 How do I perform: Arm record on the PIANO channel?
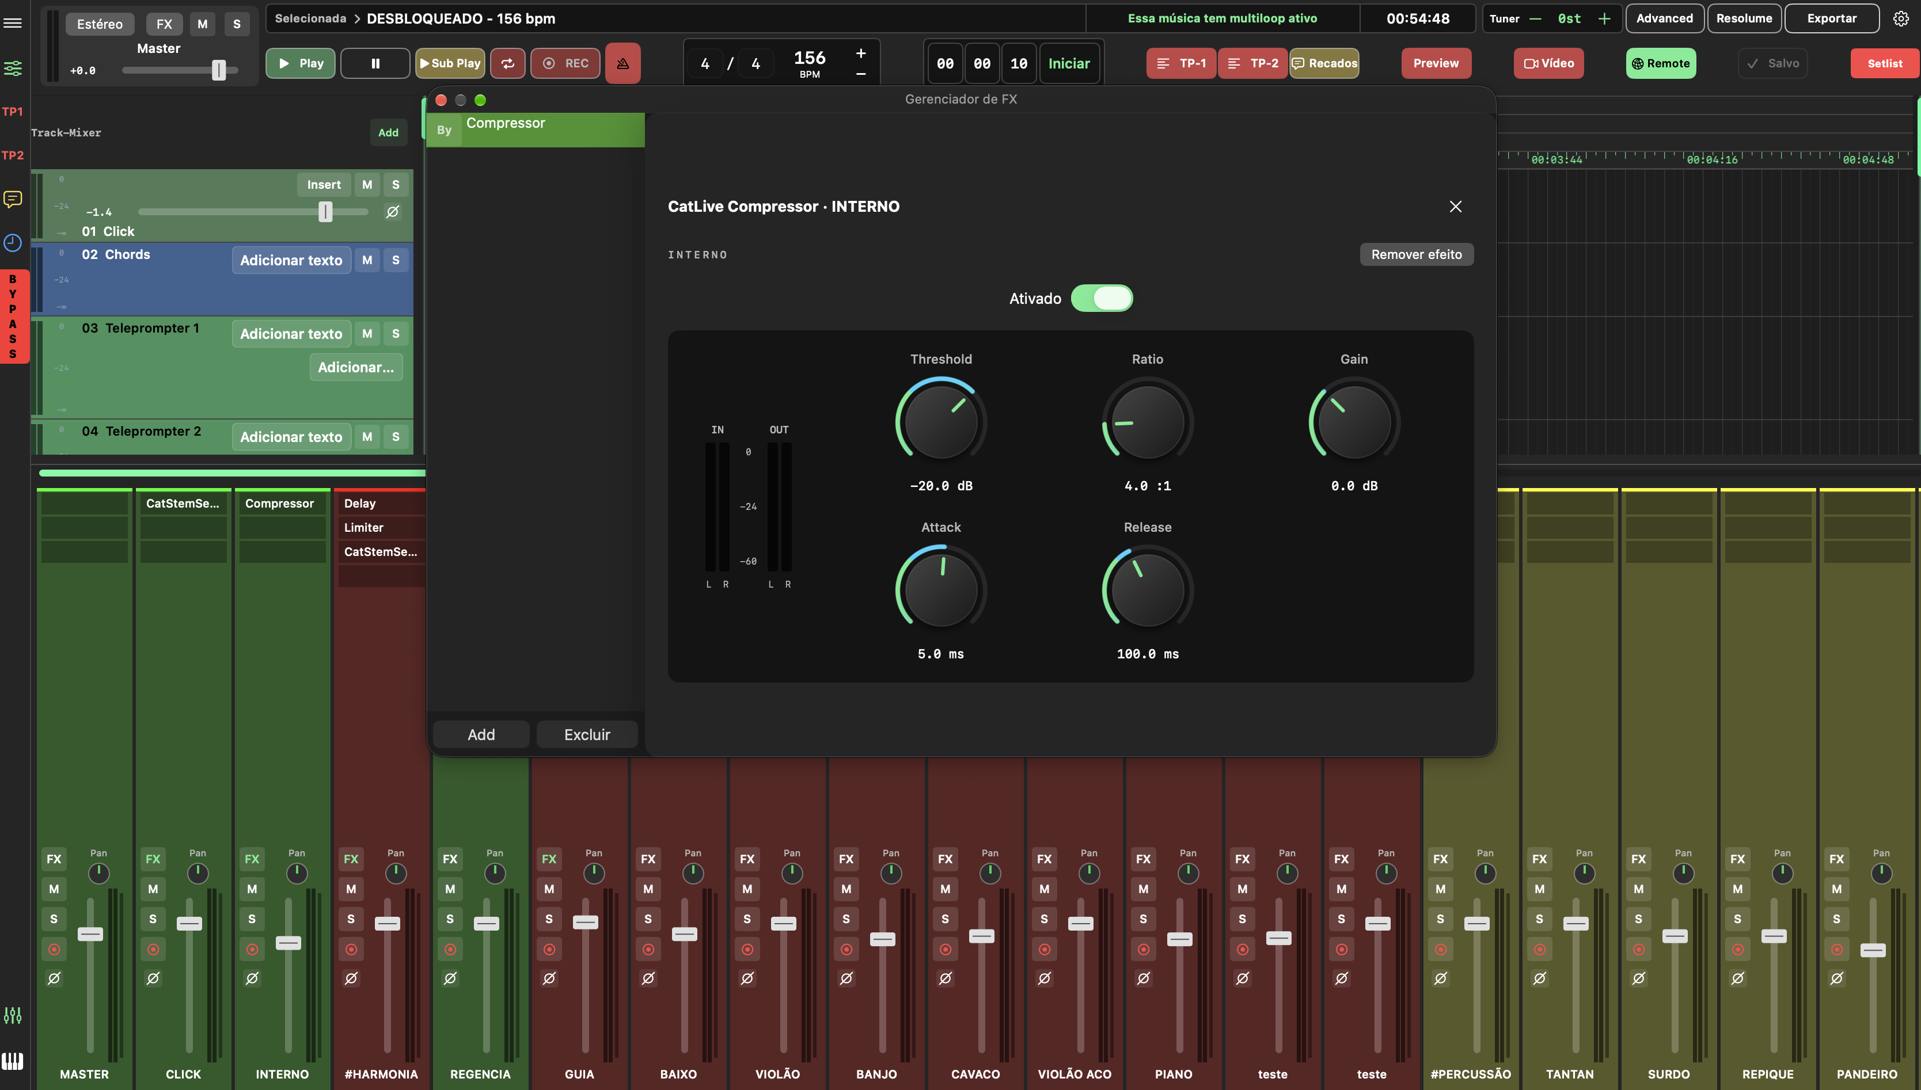tap(1144, 949)
